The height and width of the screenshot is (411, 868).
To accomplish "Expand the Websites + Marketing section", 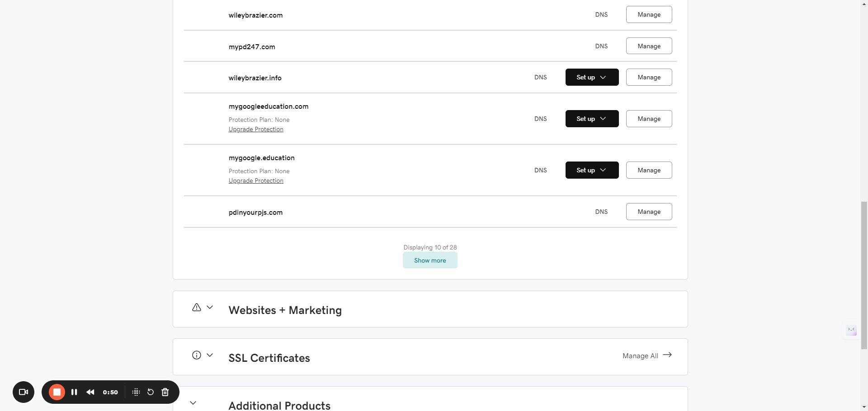I will 210,307.
